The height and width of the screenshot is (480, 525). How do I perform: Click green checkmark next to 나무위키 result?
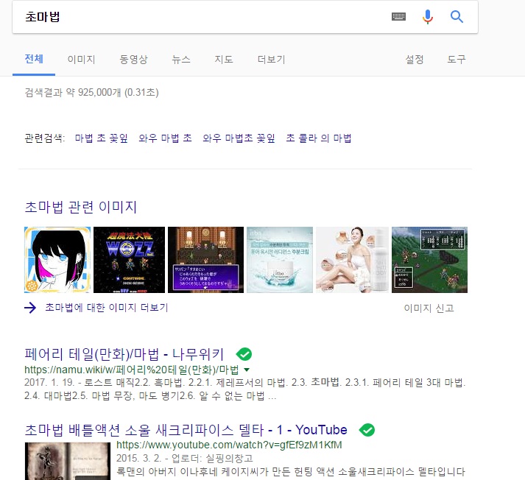[244, 353]
